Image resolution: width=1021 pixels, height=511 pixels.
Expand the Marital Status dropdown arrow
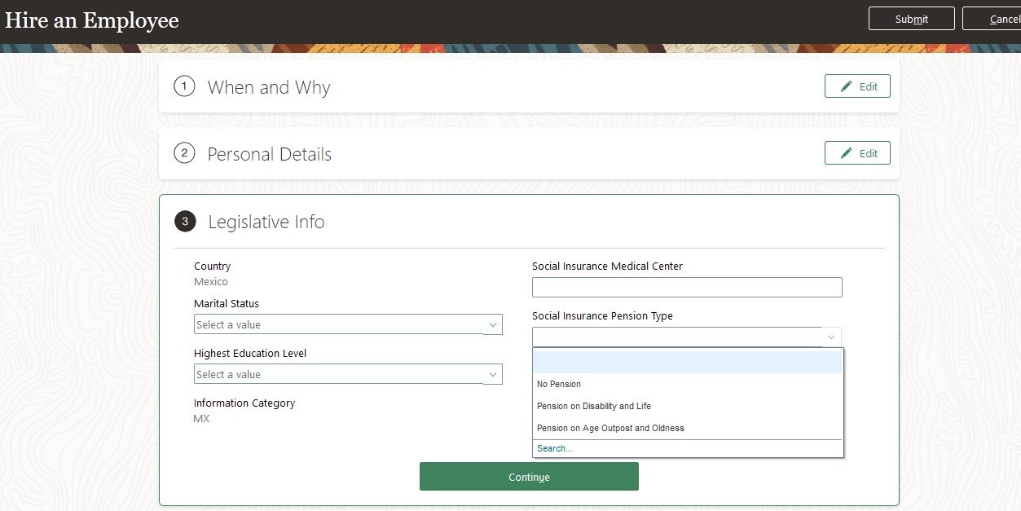pos(492,325)
